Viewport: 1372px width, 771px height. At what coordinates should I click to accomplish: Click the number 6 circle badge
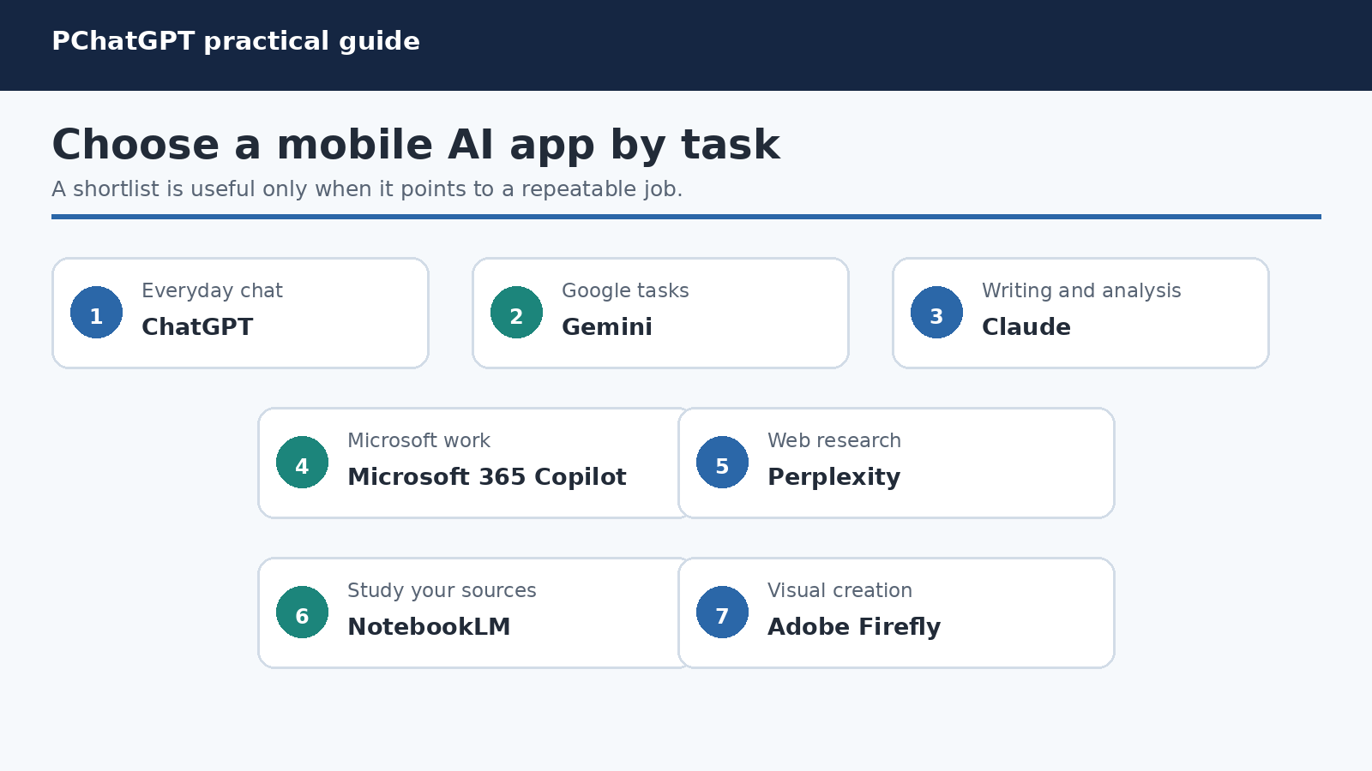302,613
